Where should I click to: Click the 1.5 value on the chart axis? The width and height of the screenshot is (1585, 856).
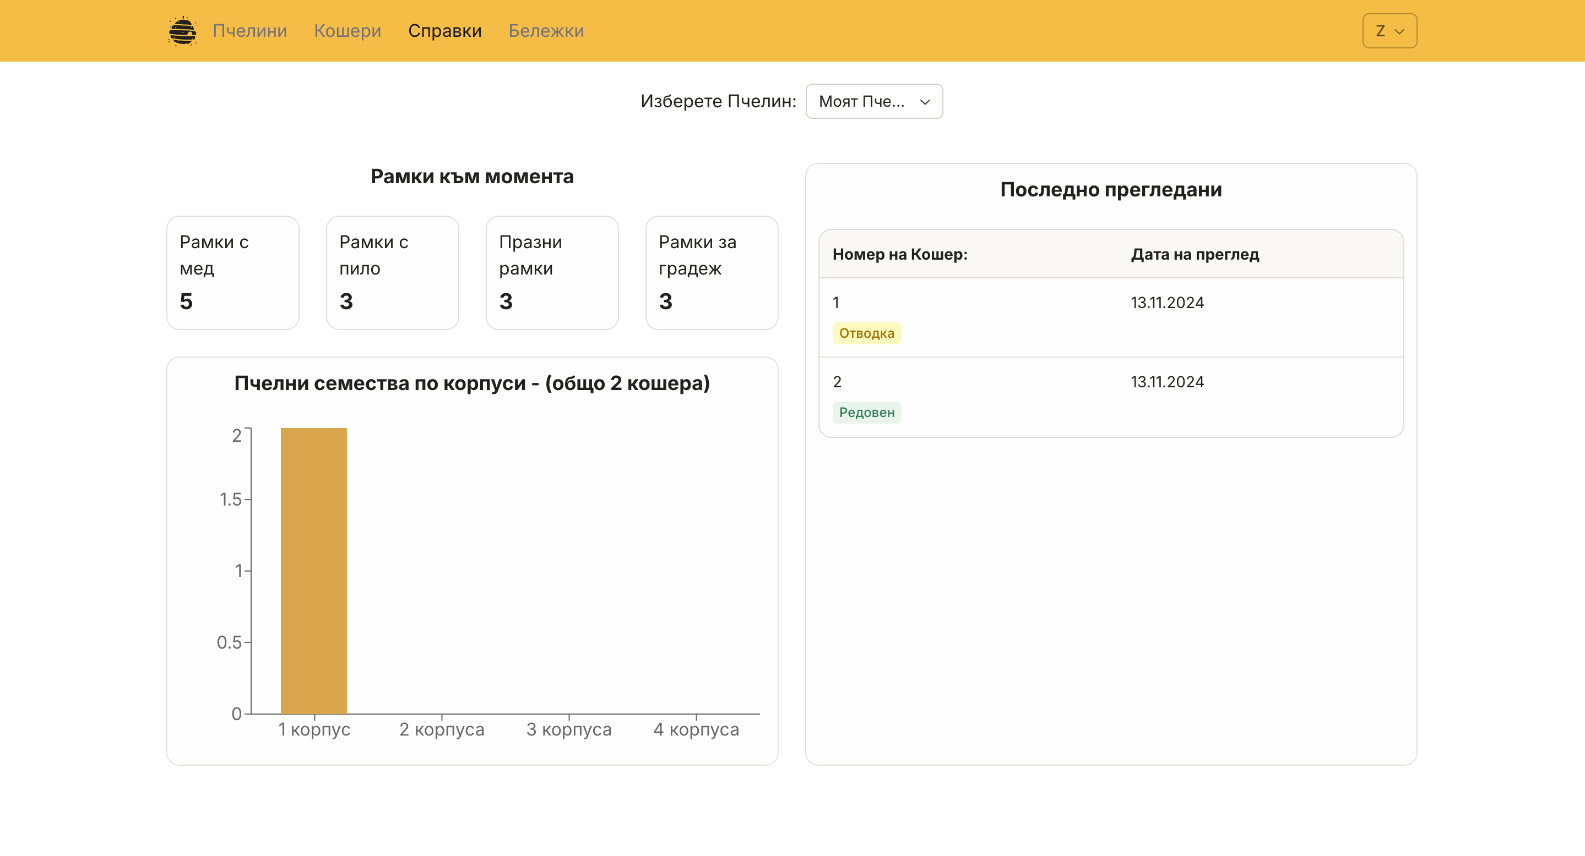pyautogui.click(x=230, y=499)
